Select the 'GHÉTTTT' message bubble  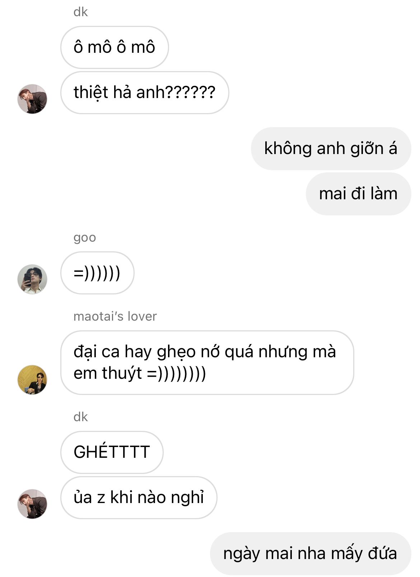(x=112, y=452)
